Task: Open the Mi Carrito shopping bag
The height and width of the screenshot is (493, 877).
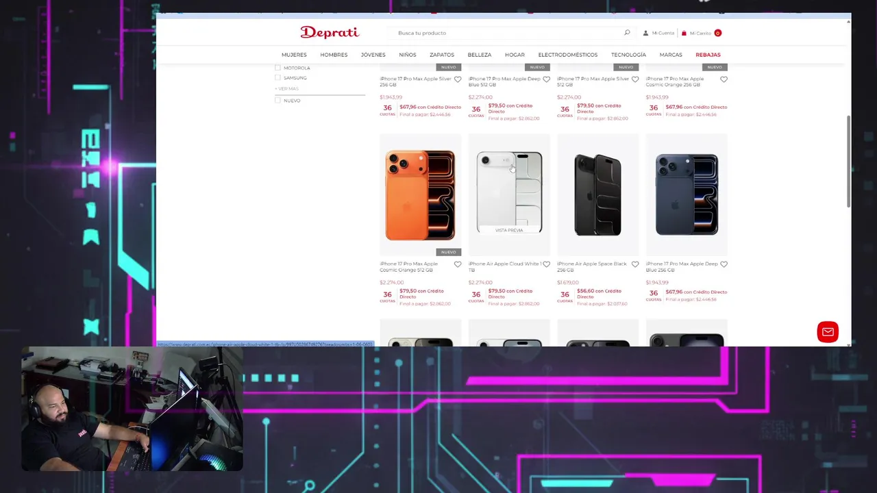Action: [684, 33]
